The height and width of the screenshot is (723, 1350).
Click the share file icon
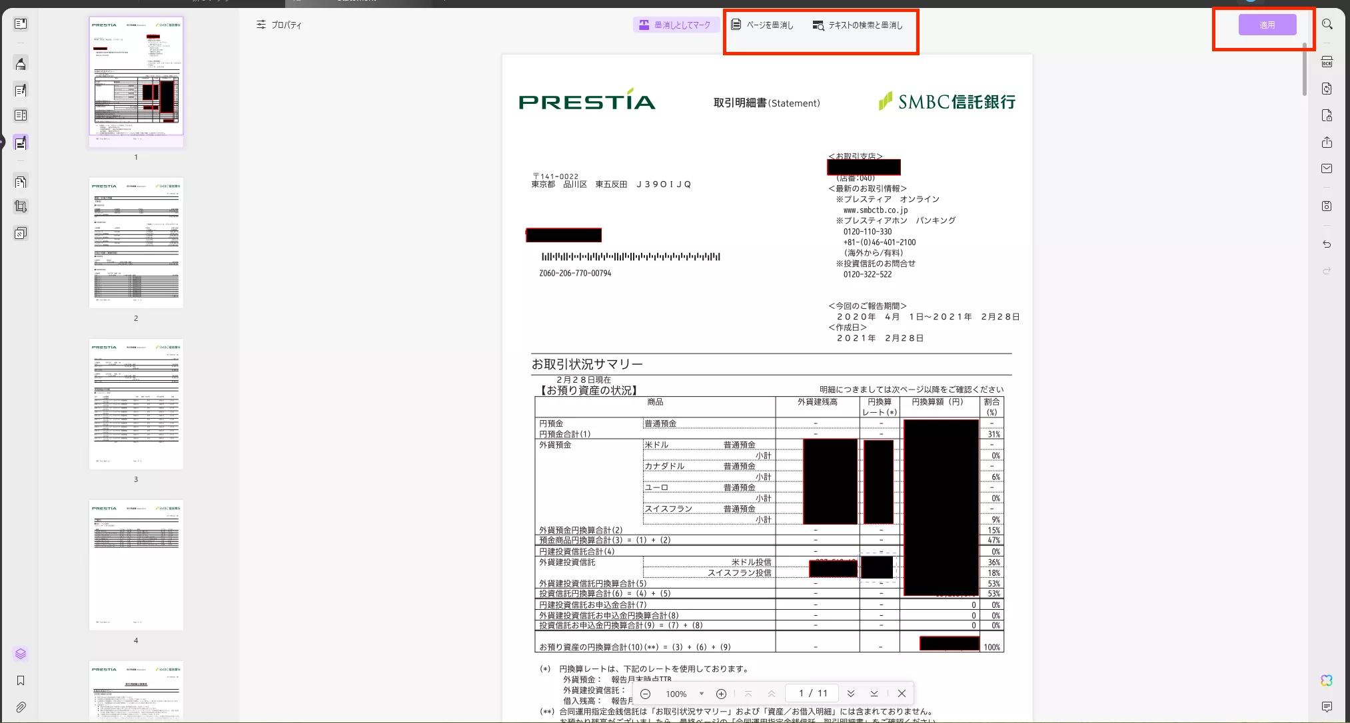click(1327, 142)
